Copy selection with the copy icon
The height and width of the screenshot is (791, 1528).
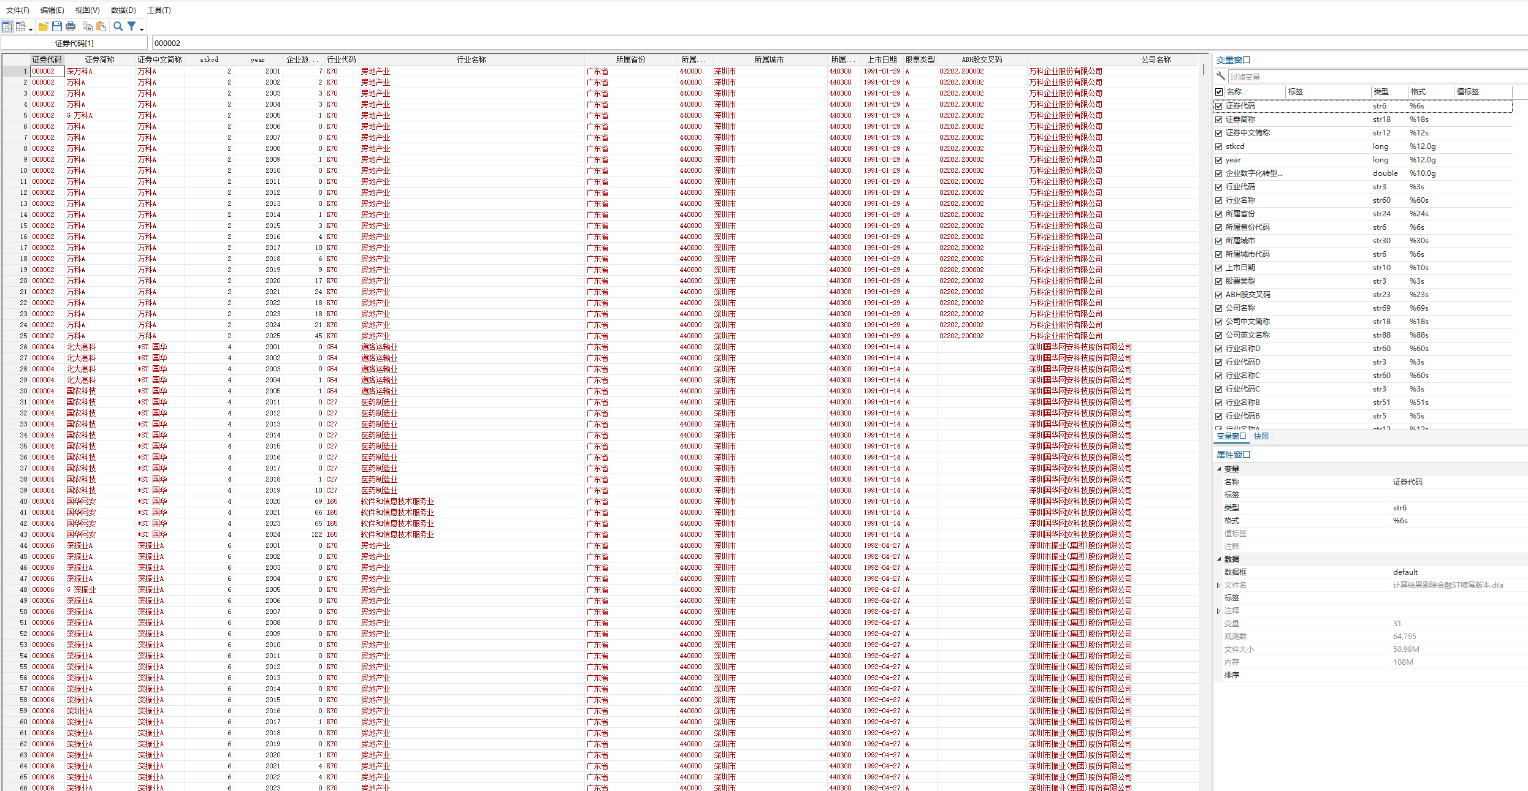click(88, 26)
